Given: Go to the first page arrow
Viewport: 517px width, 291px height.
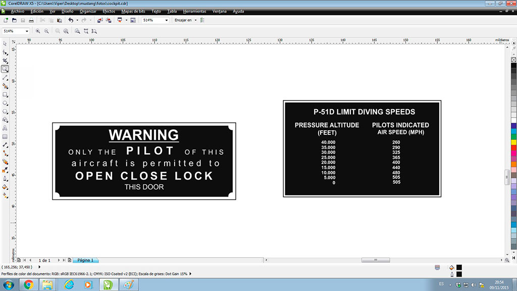Looking at the screenshot, I should (x=24, y=260).
